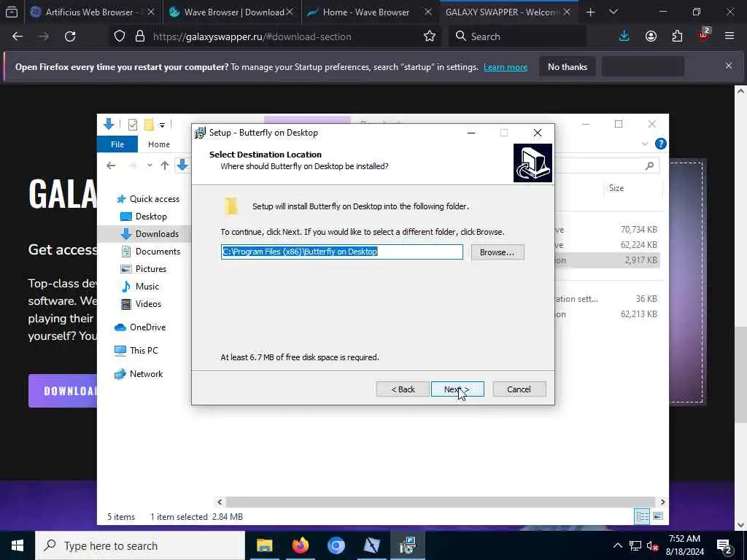The image size is (747, 560).
Task: Open the Firefox hamburger menu
Action: pos(729,36)
